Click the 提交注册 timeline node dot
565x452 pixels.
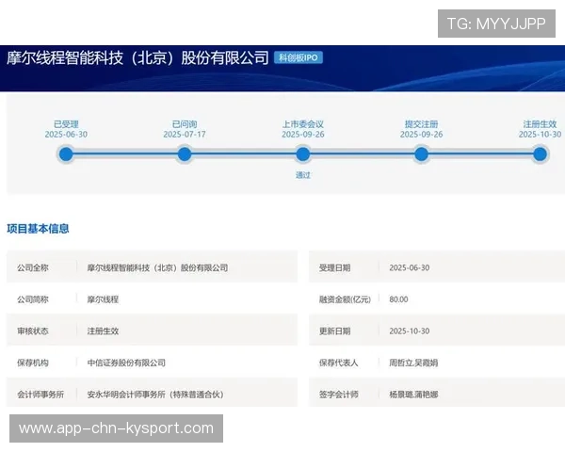pos(421,154)
